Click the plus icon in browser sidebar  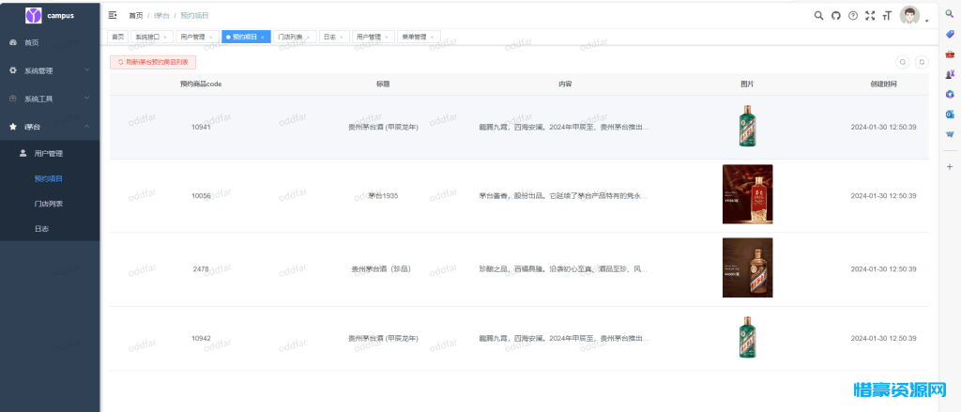click(x=950, y=167)
